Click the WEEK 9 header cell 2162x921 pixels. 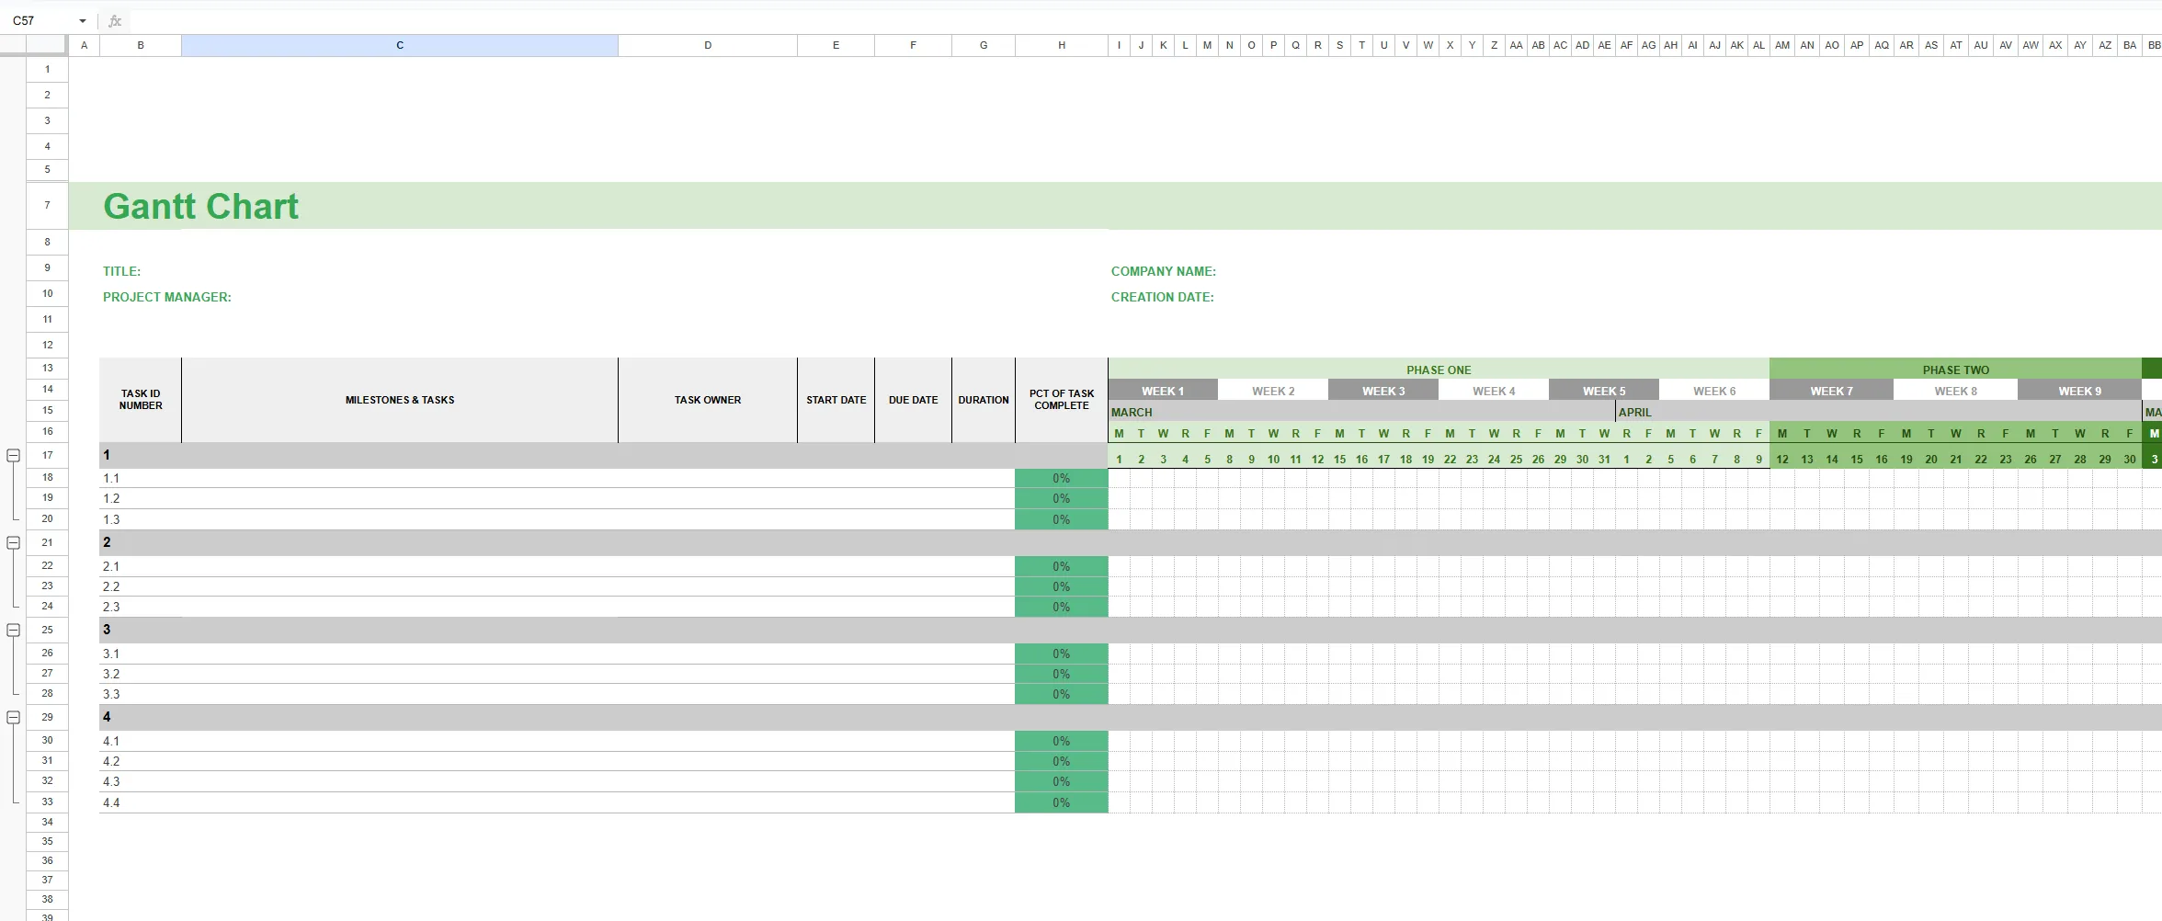[x=2079, y=391]
